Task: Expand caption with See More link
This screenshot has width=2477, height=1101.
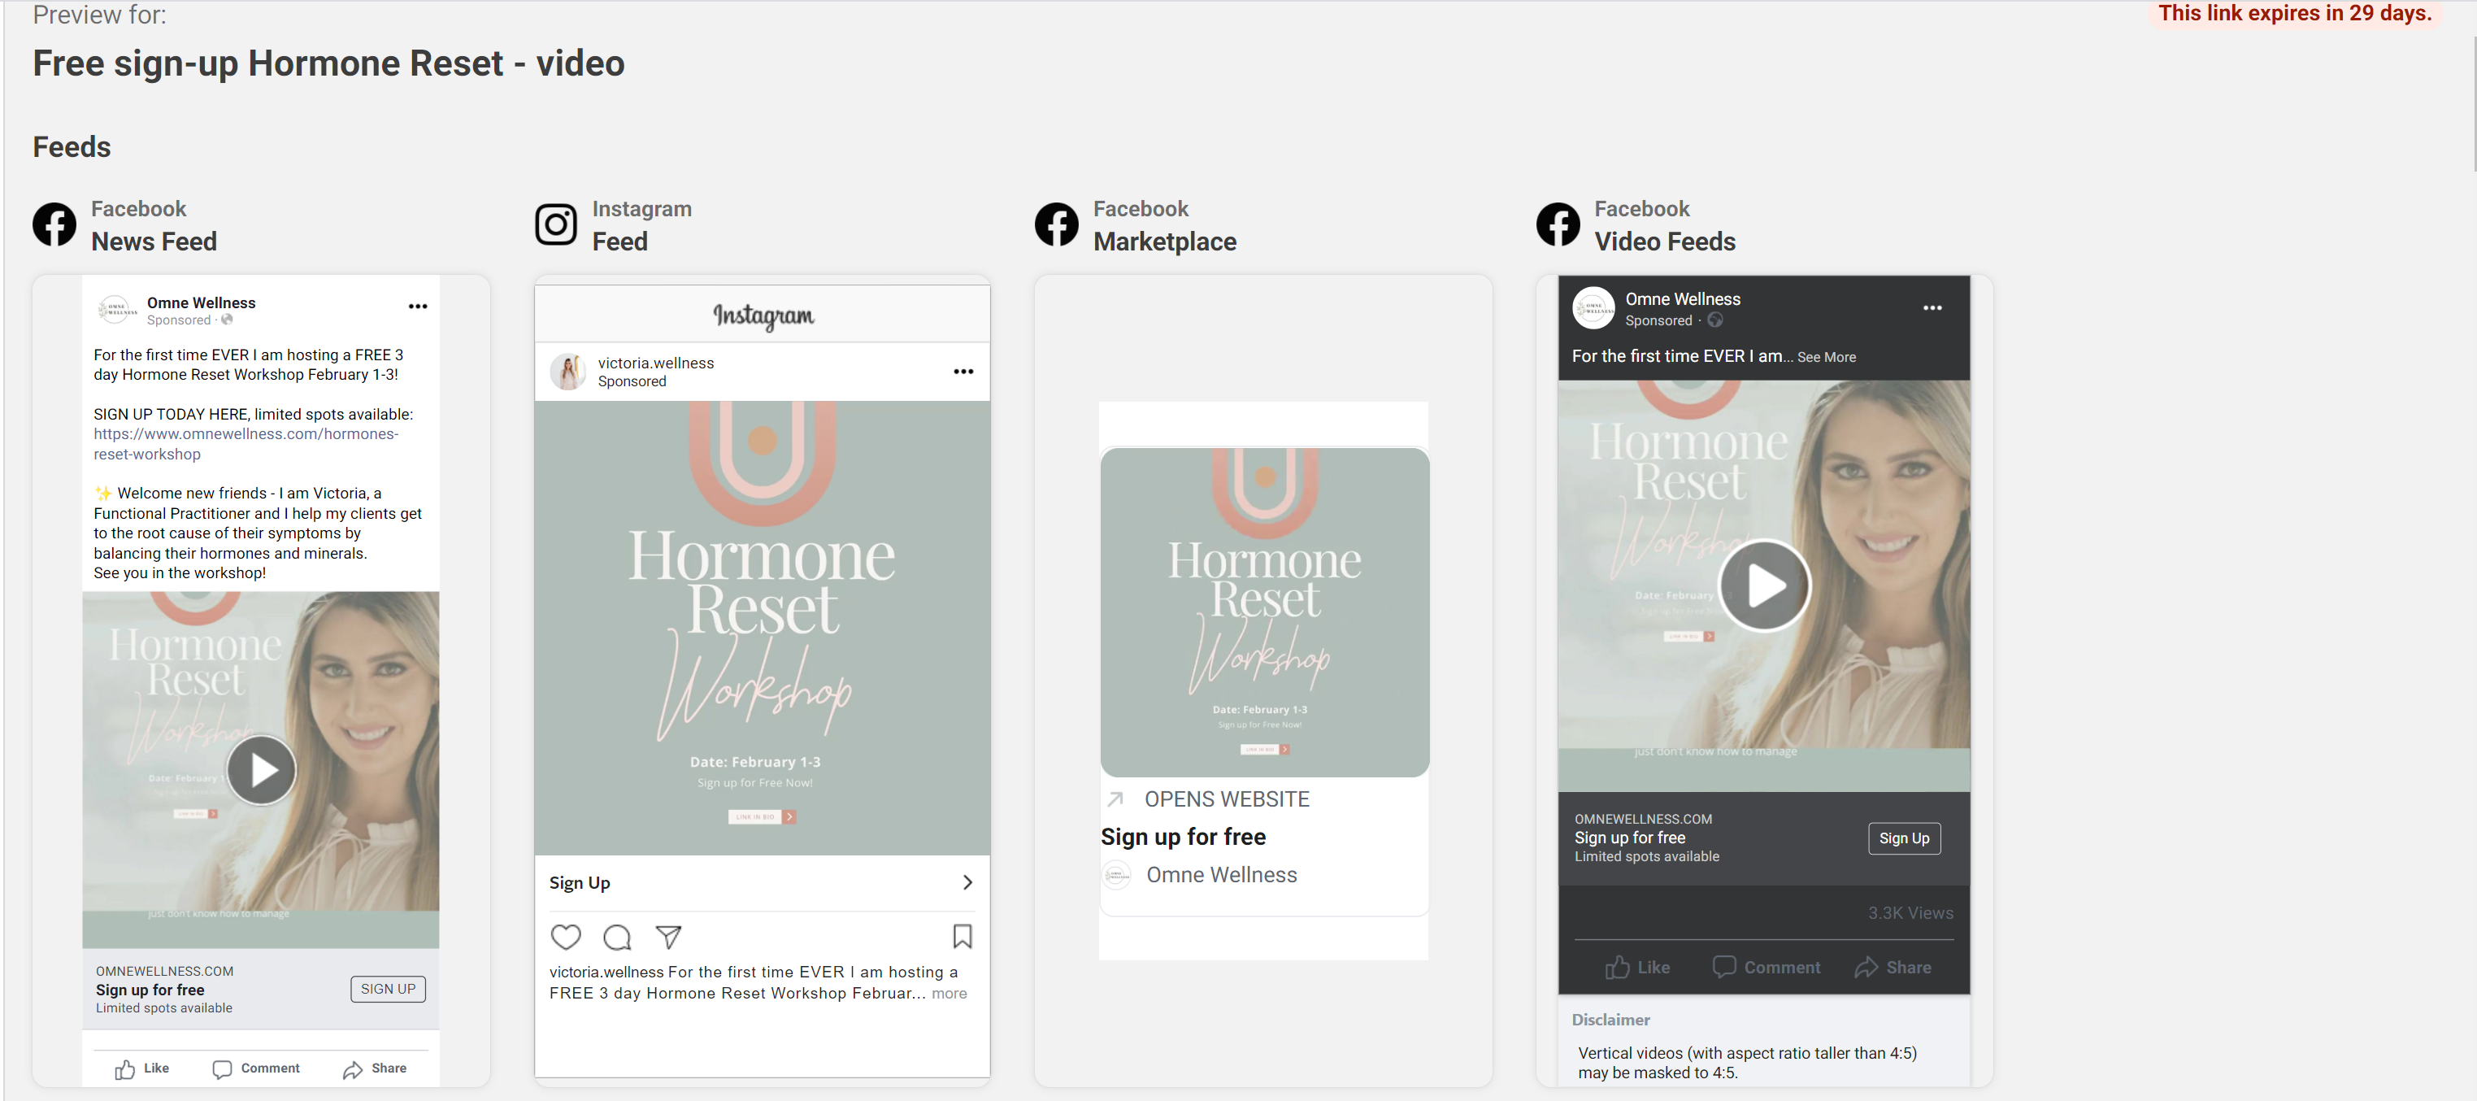Action: pos(1826,357)
